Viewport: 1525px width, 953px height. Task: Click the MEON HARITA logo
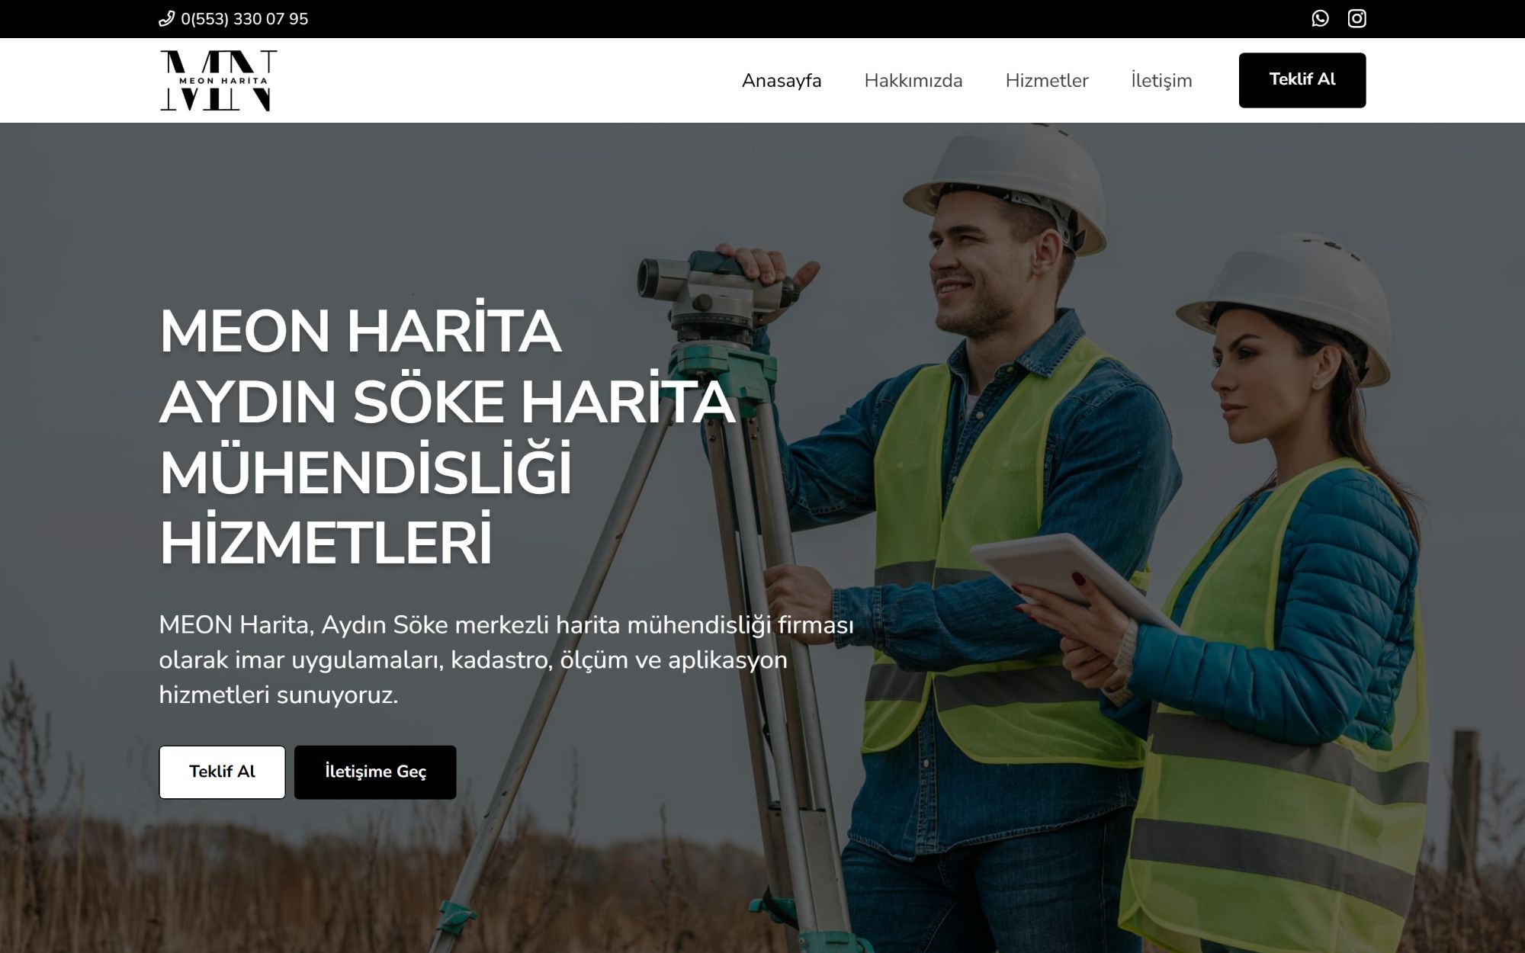218,80
